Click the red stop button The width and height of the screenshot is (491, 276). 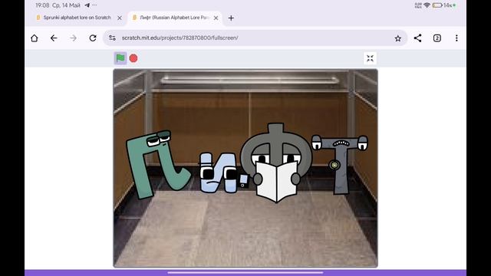tap(133, 58)
